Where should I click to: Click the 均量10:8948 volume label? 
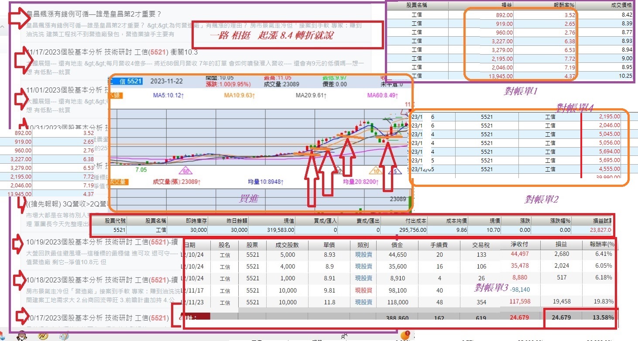(265, 181)
